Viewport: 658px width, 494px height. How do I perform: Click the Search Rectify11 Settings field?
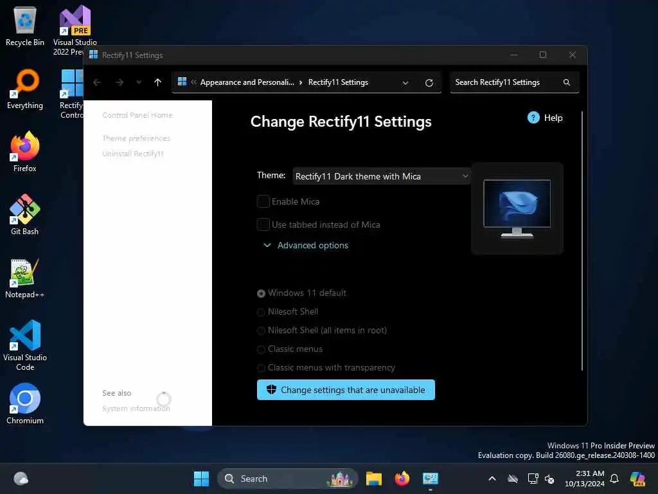point(515,82)
